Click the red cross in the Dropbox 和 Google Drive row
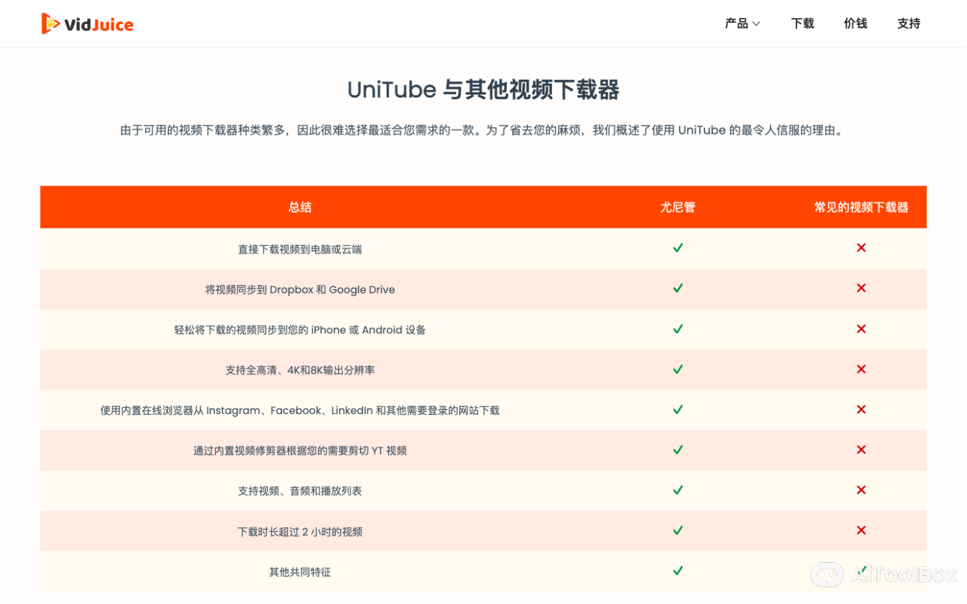 (x=861, y=288)
